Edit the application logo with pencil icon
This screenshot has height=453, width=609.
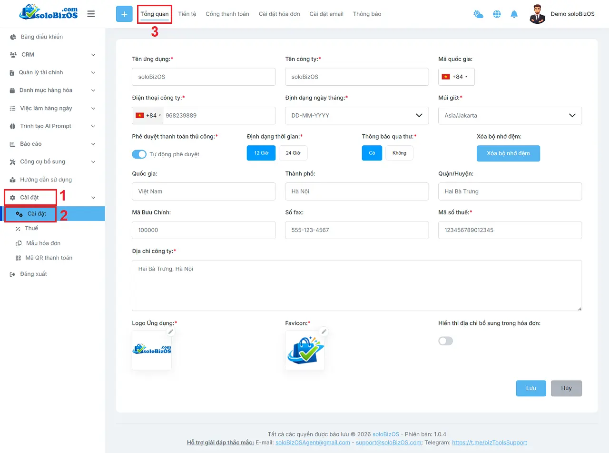171,332
